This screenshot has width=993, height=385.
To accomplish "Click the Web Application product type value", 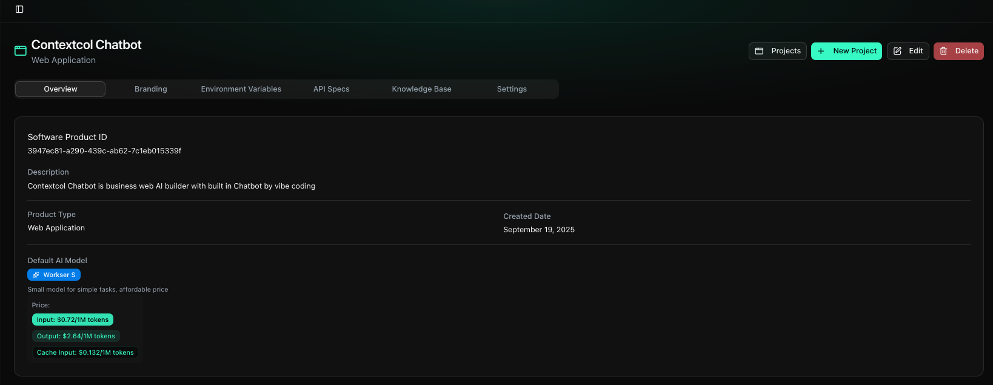I will click(56, 228).
